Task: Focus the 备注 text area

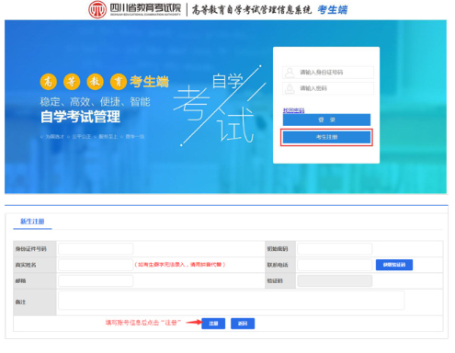Action: (x=232, y=301)
